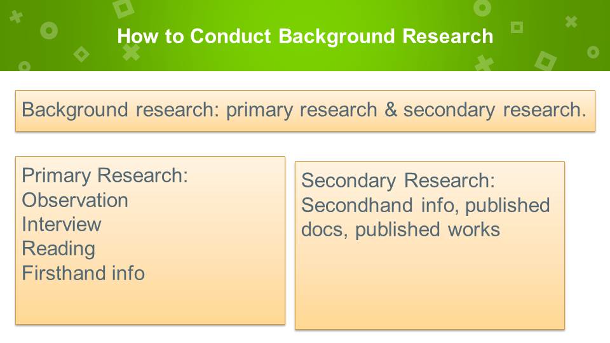Click the 'Firsthand info' text

83,273
